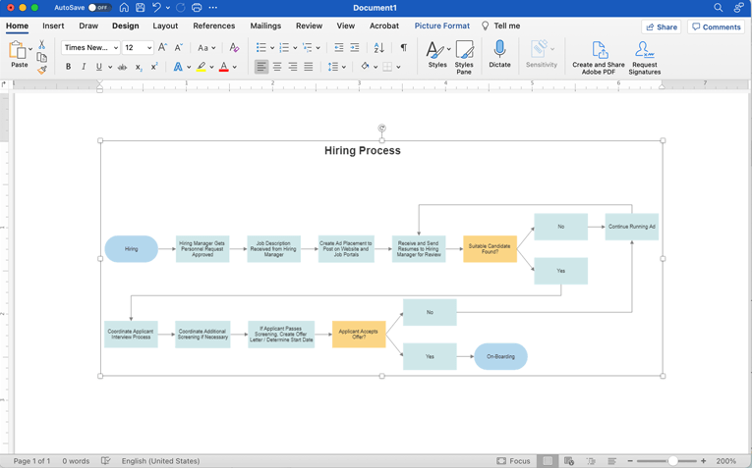Screen dimensions: 752x468
Task: Increase paragraph indent
Action: pyautogui.click(x=355, y=47)
